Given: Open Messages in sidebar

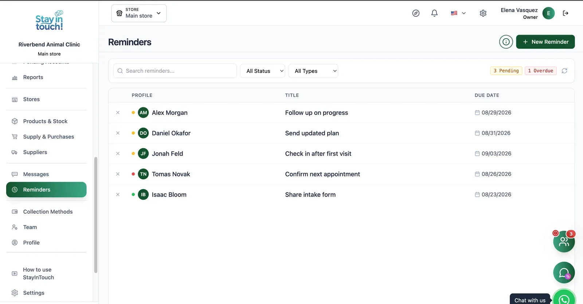Looking at the screenshot, I should (46, 174).
